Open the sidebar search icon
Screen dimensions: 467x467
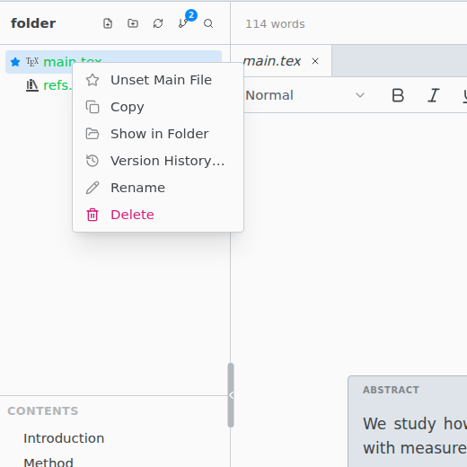click(x=208, y=23)
